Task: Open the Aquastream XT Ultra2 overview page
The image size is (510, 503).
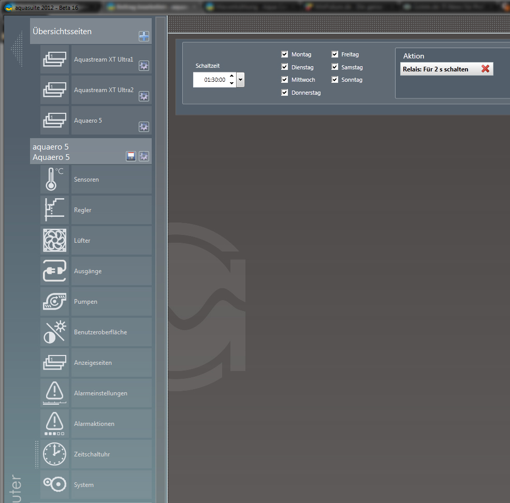Action: tap(111, 90)
